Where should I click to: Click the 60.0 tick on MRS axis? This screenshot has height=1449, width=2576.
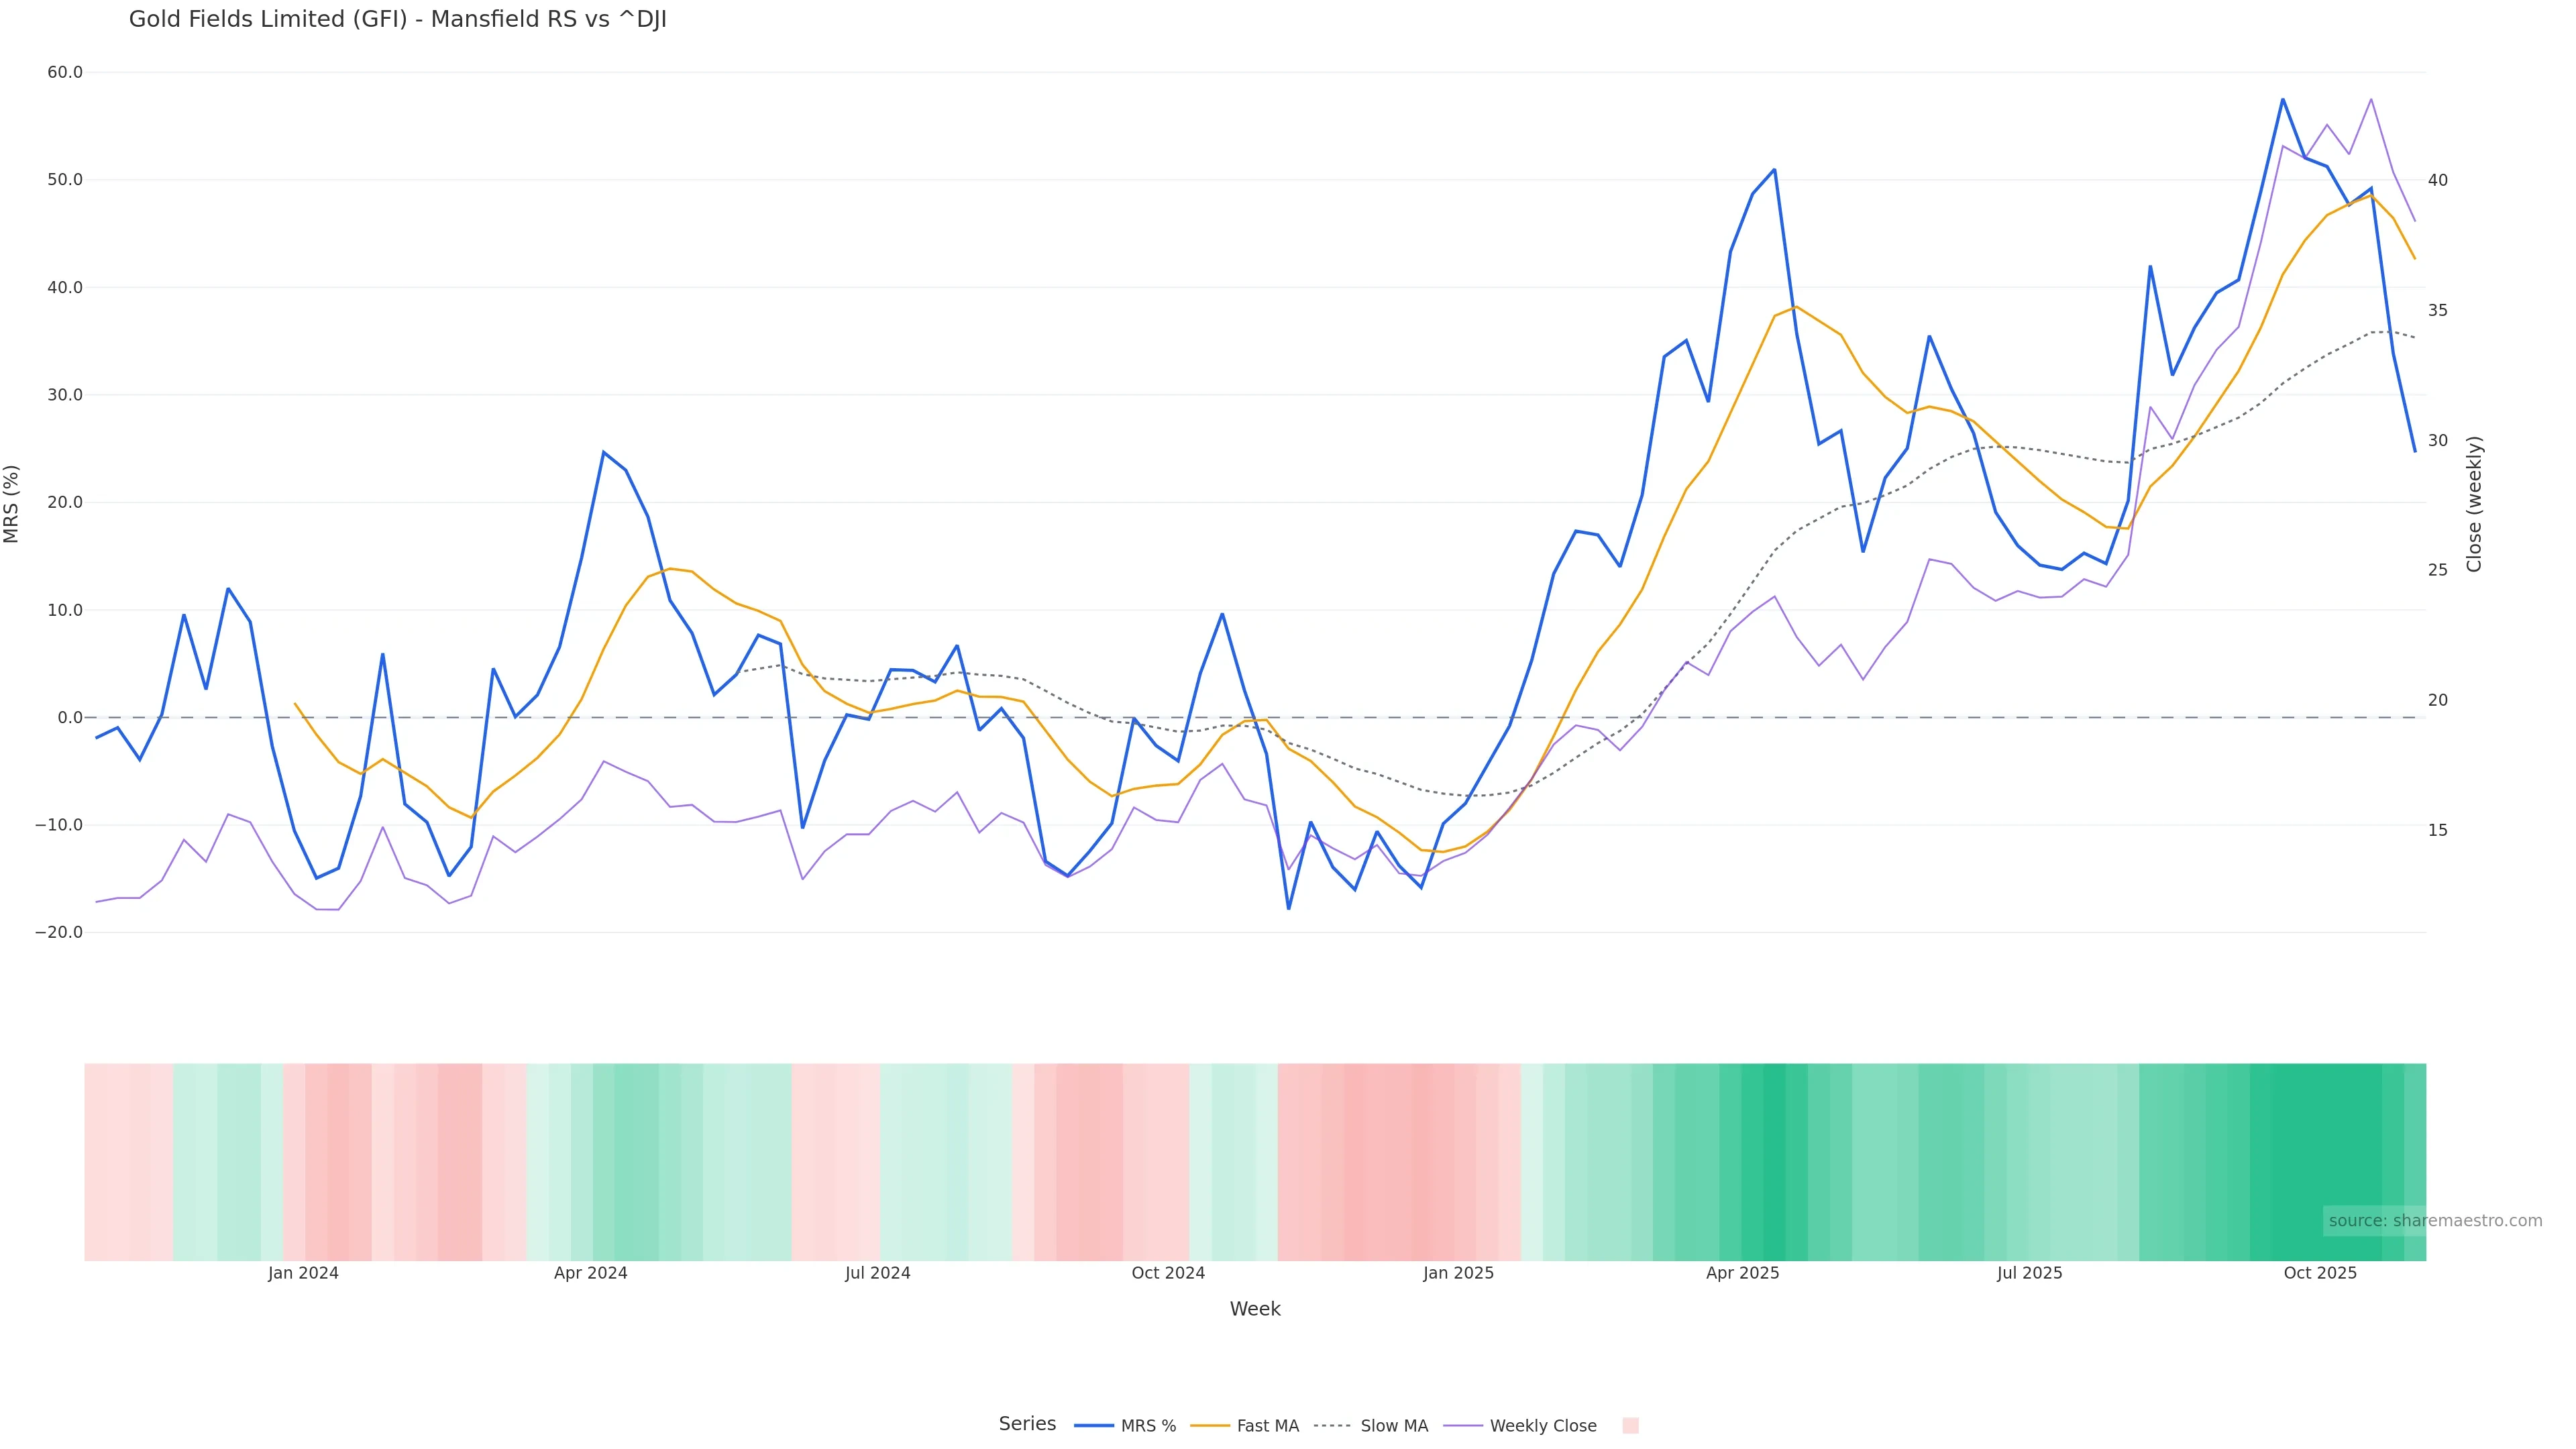pos(65,73)
